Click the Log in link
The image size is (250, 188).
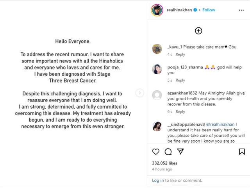click(x=158, y=181)
